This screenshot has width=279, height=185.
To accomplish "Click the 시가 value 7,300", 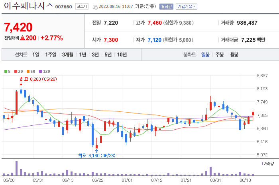I will (111, 40).
